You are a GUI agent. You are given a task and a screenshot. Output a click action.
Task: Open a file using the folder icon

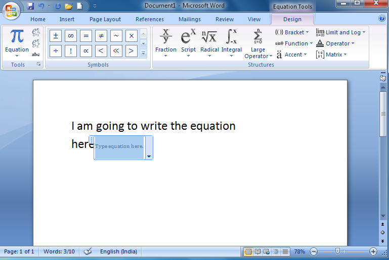coord(68,6)
